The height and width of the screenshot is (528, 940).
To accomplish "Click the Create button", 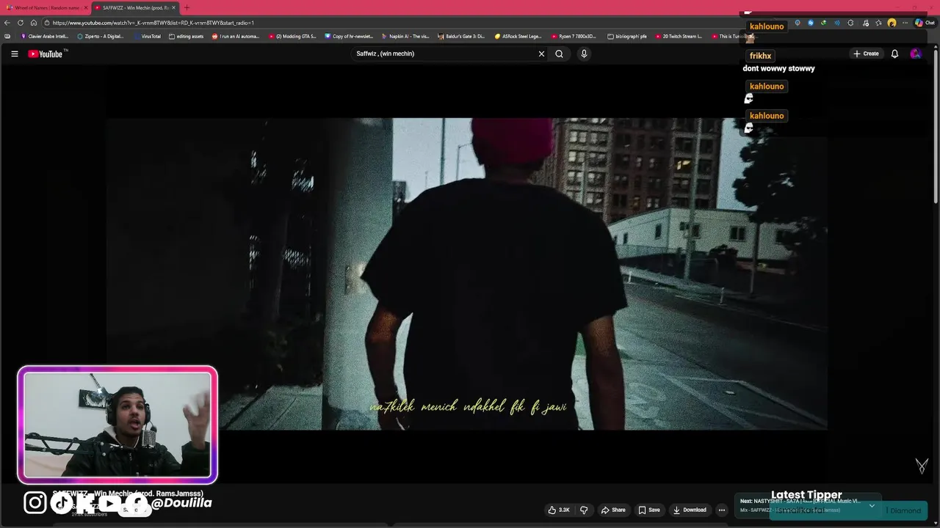I will pos(866,54).
